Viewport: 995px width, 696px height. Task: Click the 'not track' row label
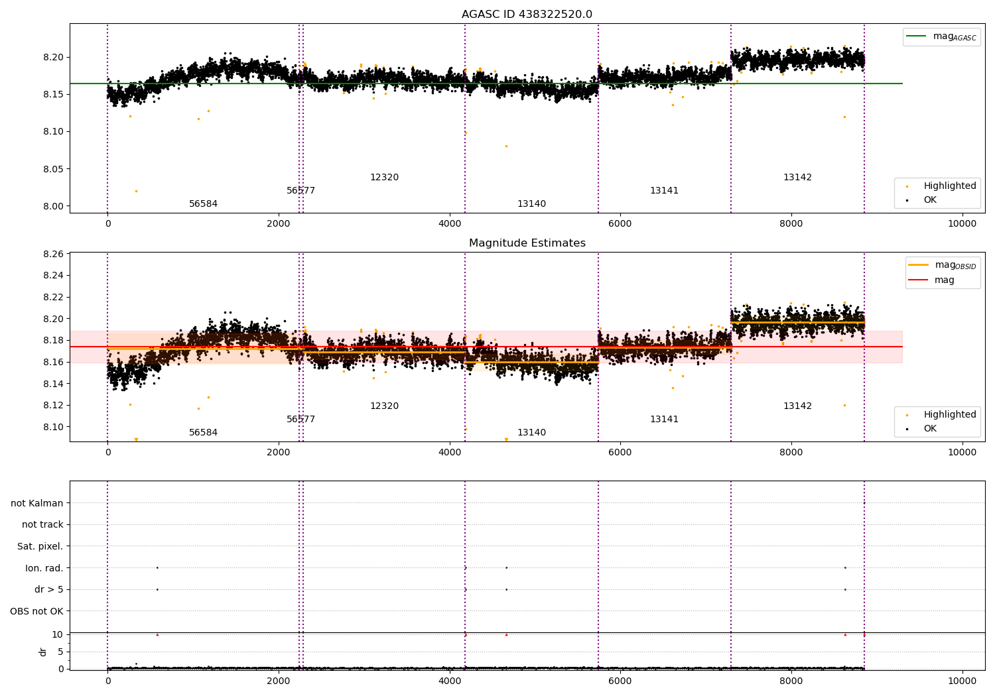(42, 524)
